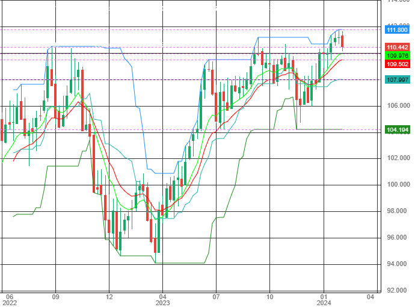Select the 96.000 price axis value
Viewport: 415px width, 307px height.
(x=398, y=237)
